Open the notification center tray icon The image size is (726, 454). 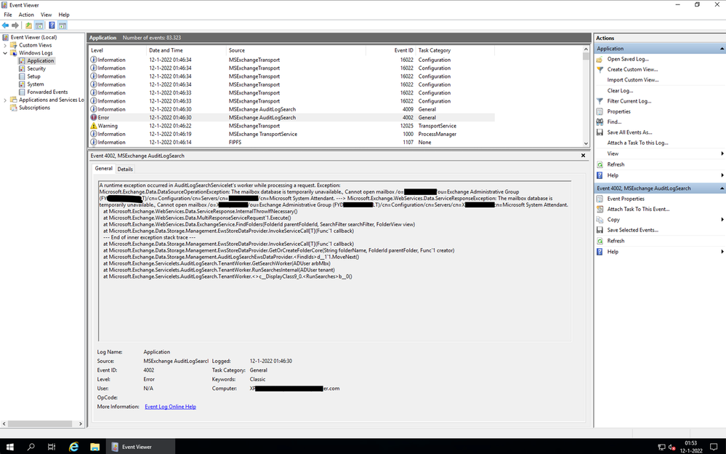click(714, 447)
